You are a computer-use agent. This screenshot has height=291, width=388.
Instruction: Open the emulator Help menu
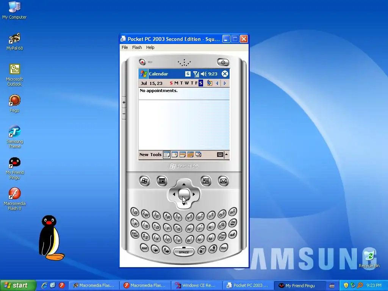150,47
